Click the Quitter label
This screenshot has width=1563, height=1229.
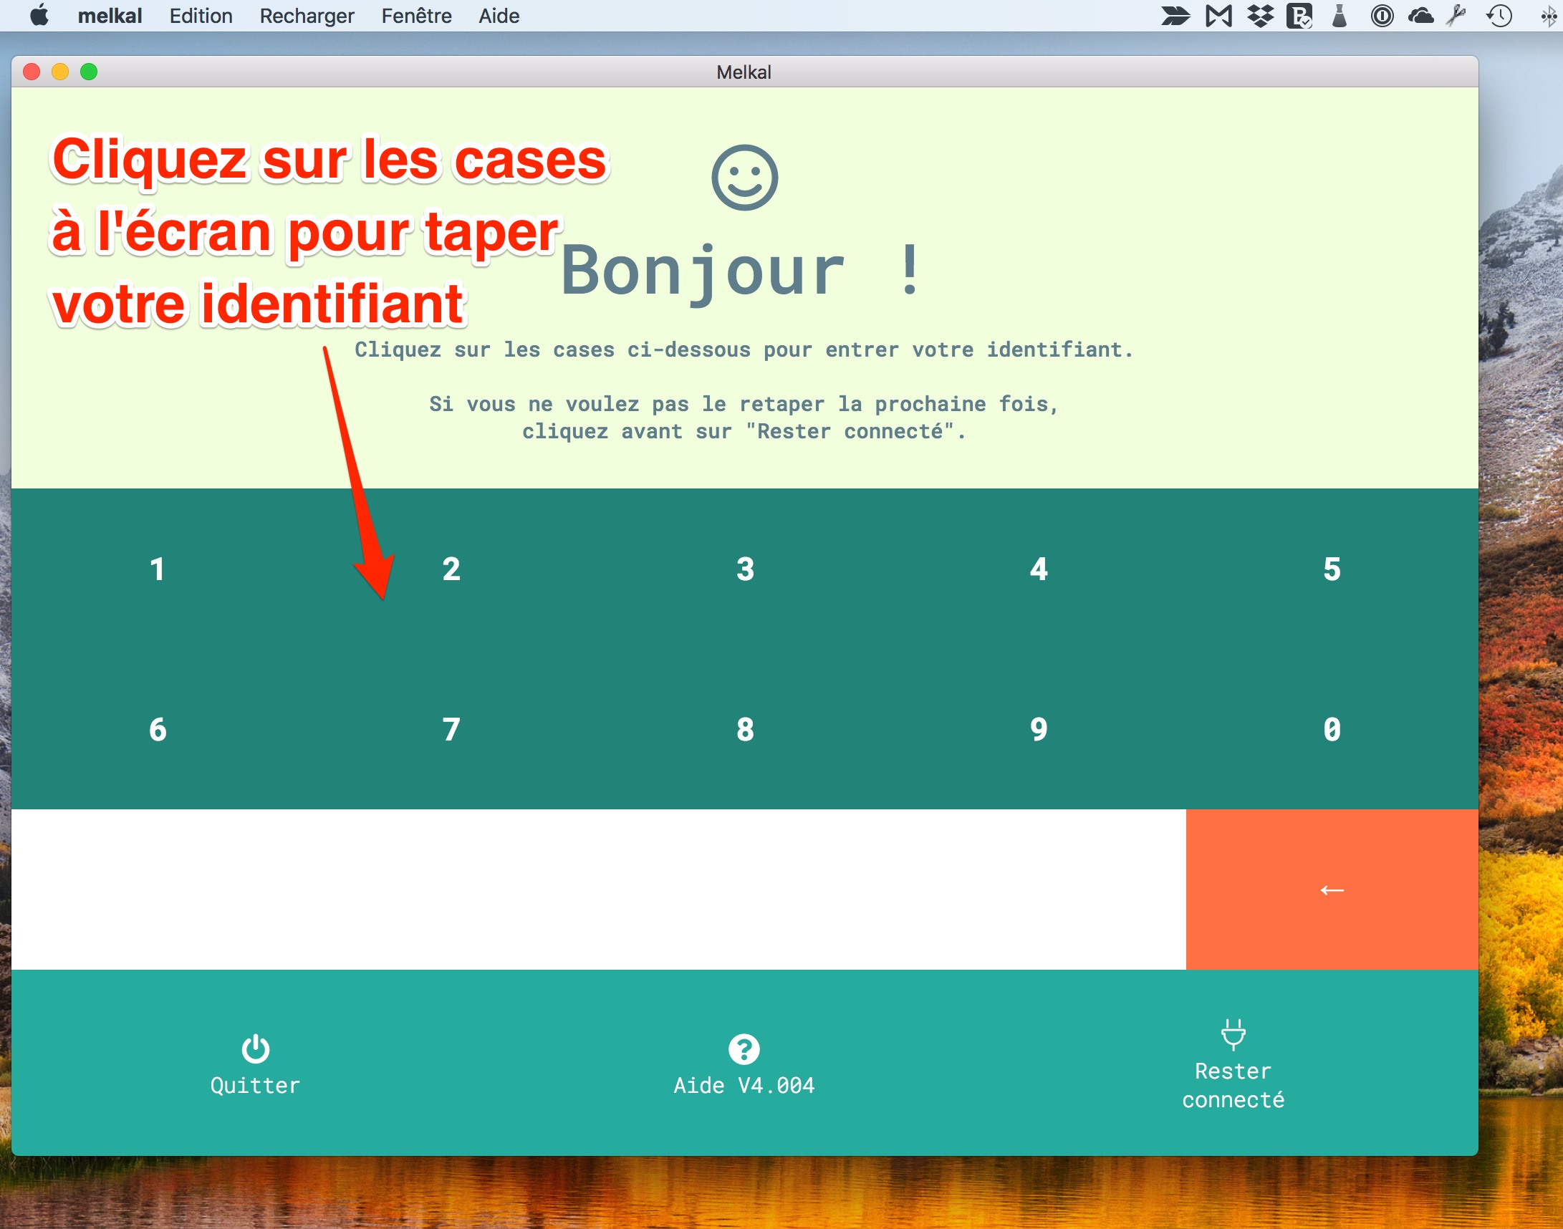pos(256,1085)
